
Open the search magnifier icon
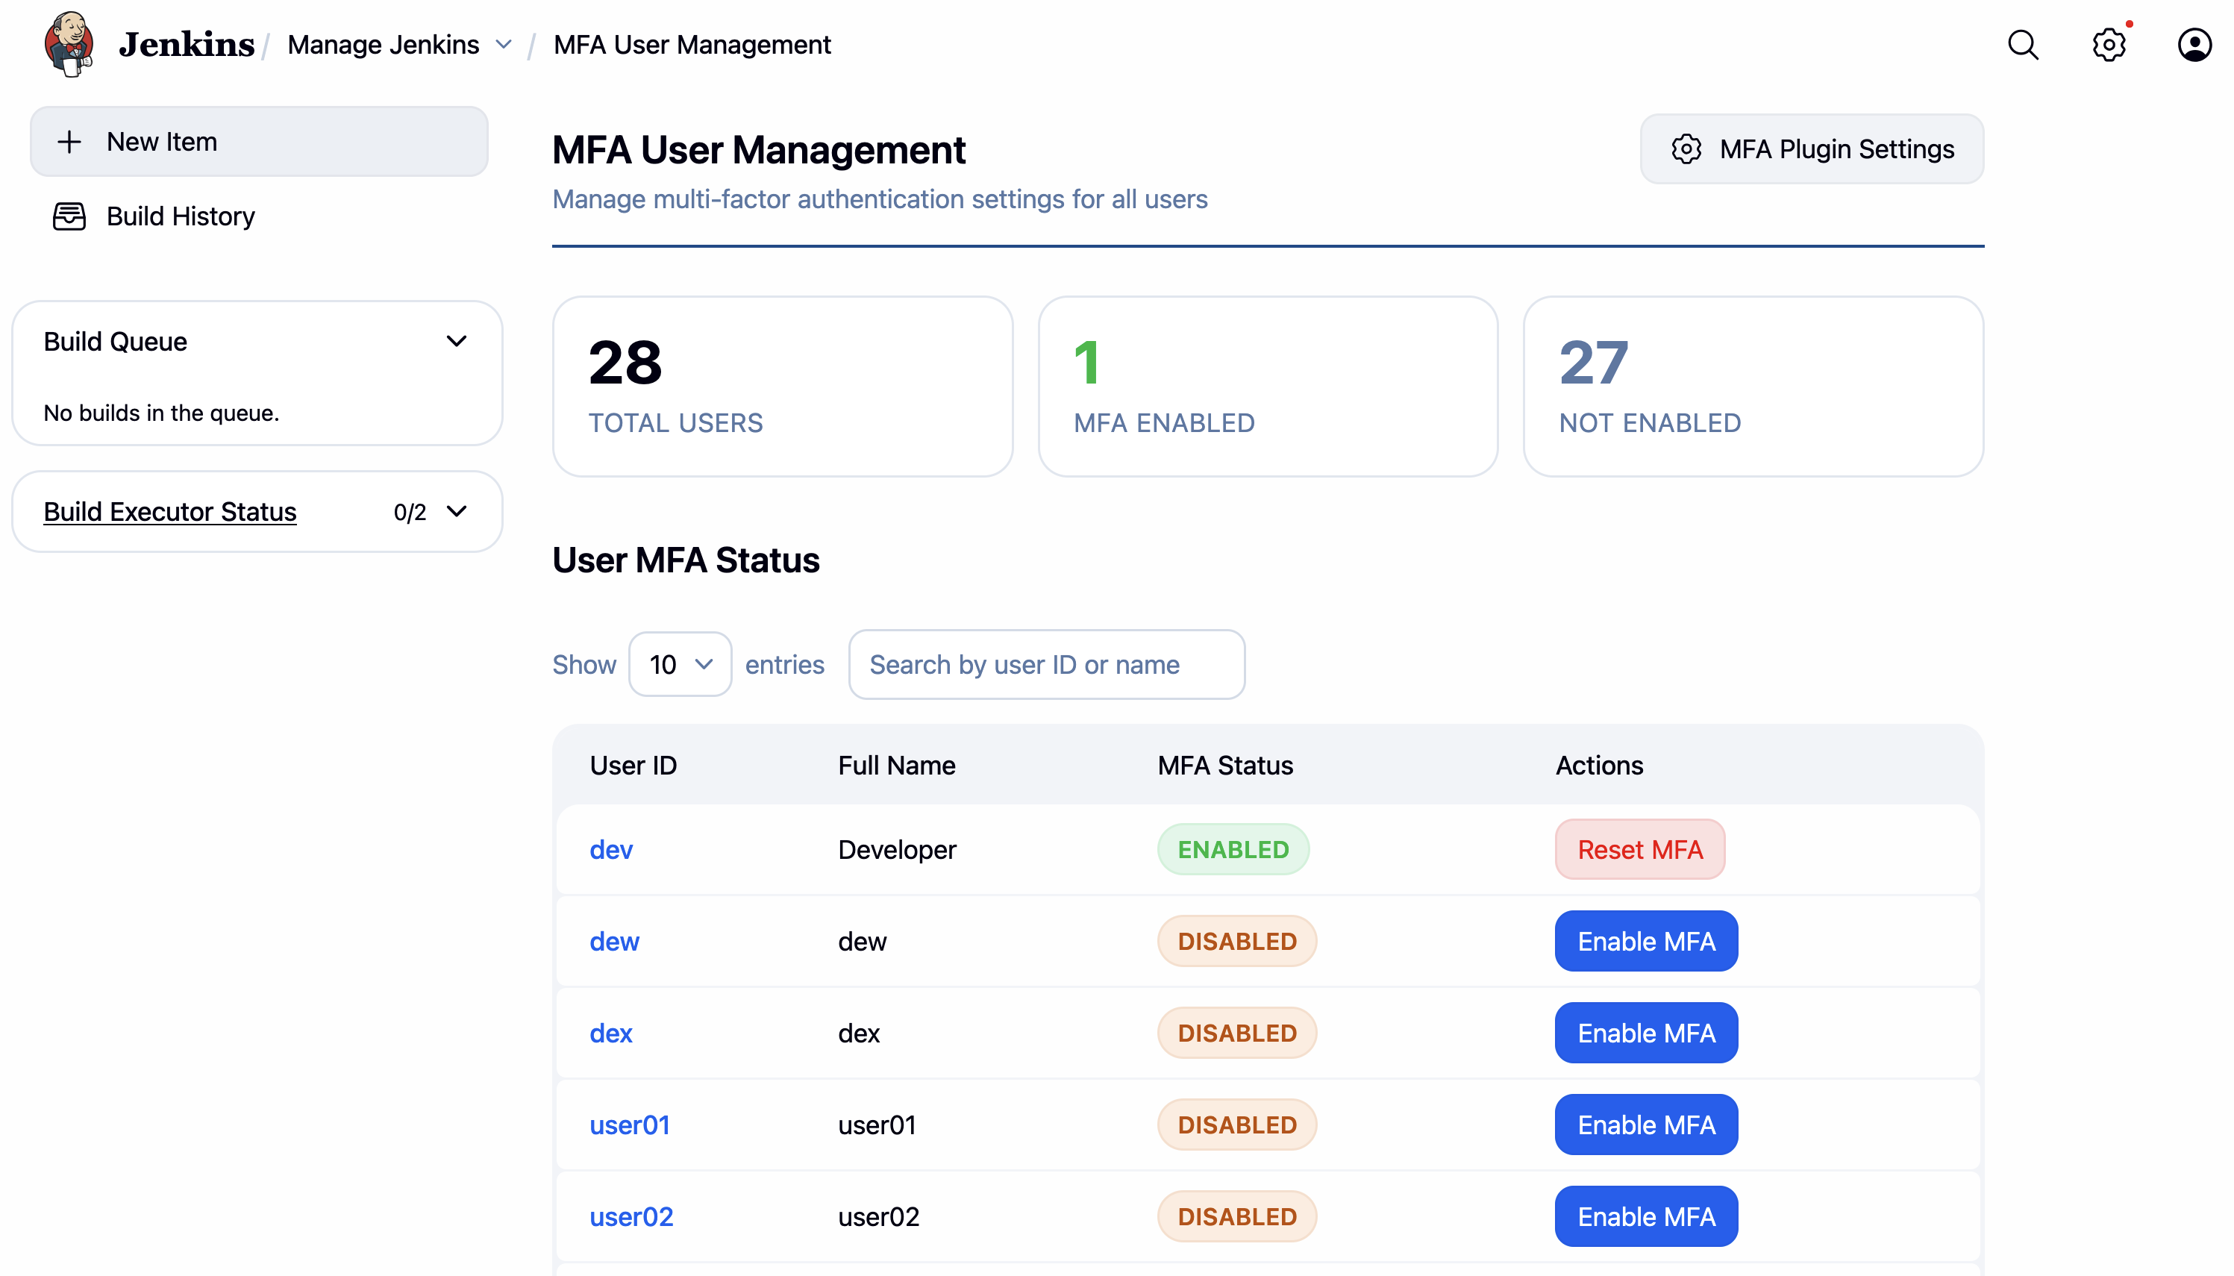click(2023, 45)
